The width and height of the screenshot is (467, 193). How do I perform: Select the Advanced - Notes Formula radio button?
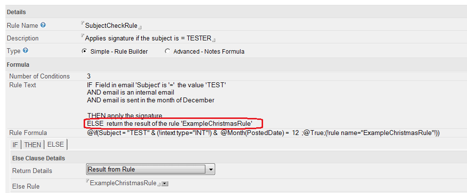point(167,51)
